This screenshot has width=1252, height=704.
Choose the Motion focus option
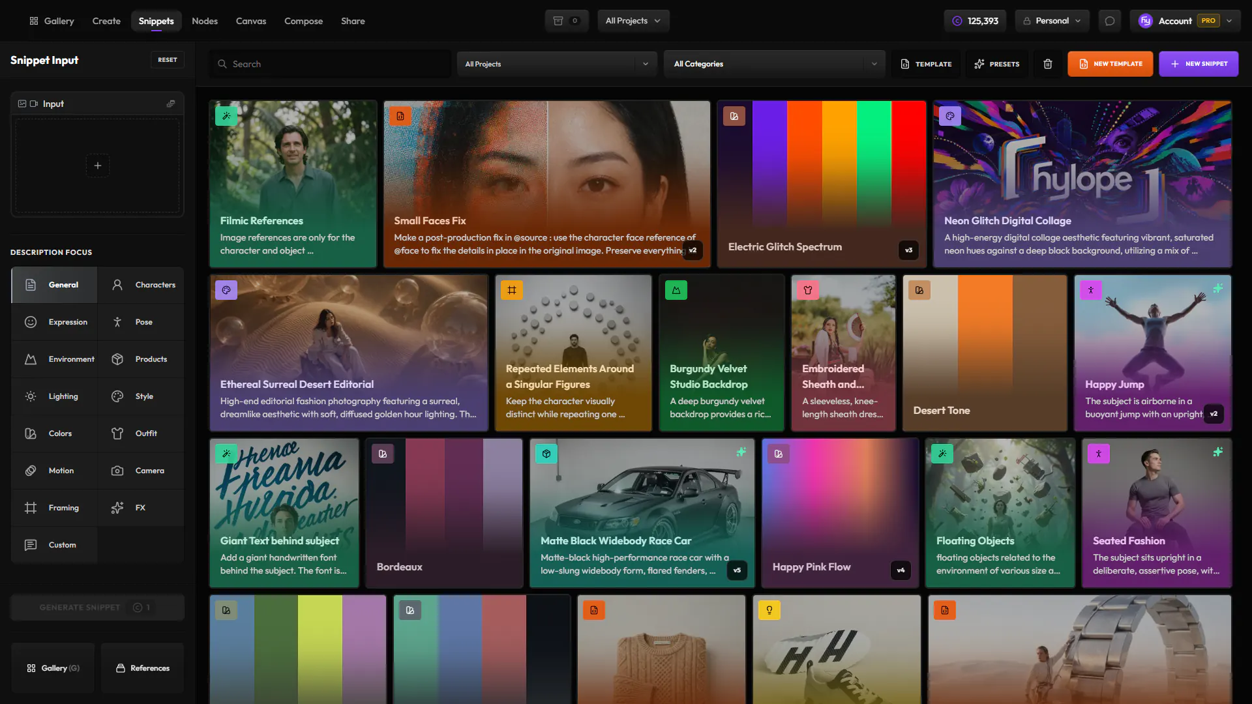[x=54, y=471]
